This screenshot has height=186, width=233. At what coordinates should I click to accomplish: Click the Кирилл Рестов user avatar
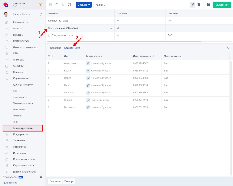tap(6, 14)
